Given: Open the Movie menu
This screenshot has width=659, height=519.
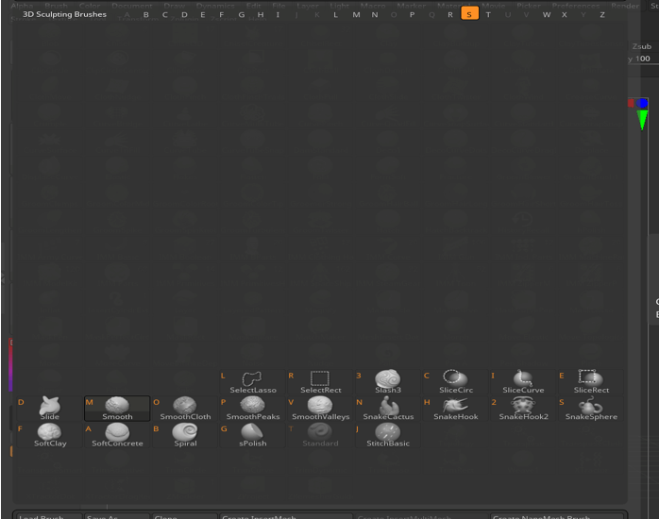Looking at the screenshot, I should 494,6.
